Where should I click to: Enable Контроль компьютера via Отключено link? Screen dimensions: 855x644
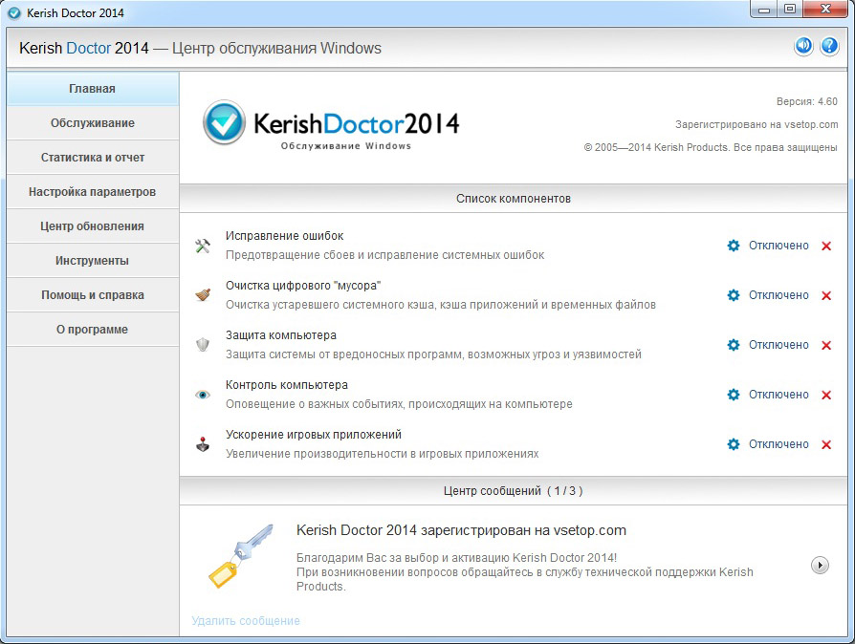point(778,395)
